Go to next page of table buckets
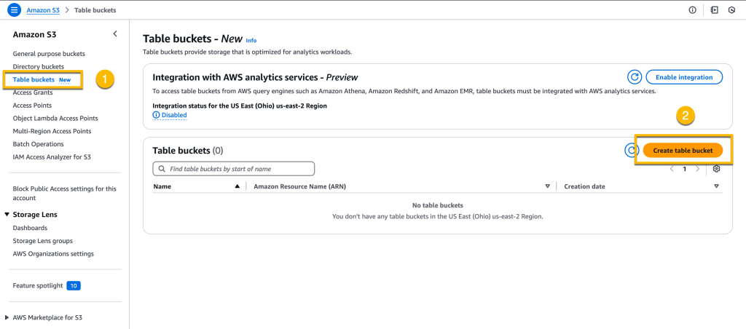This screenshot has height=329, width=746. coord(697,169)
